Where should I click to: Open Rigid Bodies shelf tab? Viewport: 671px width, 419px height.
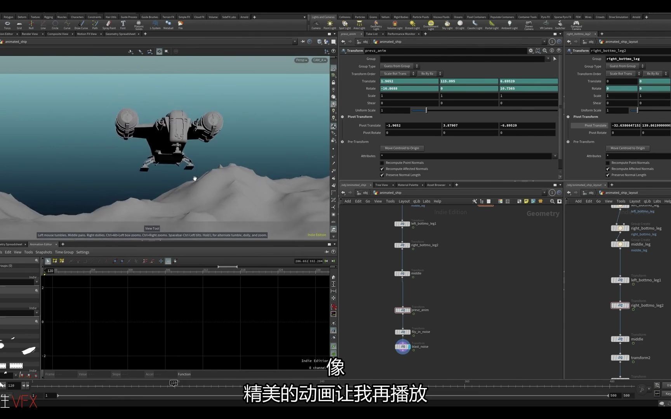point(401,17)
